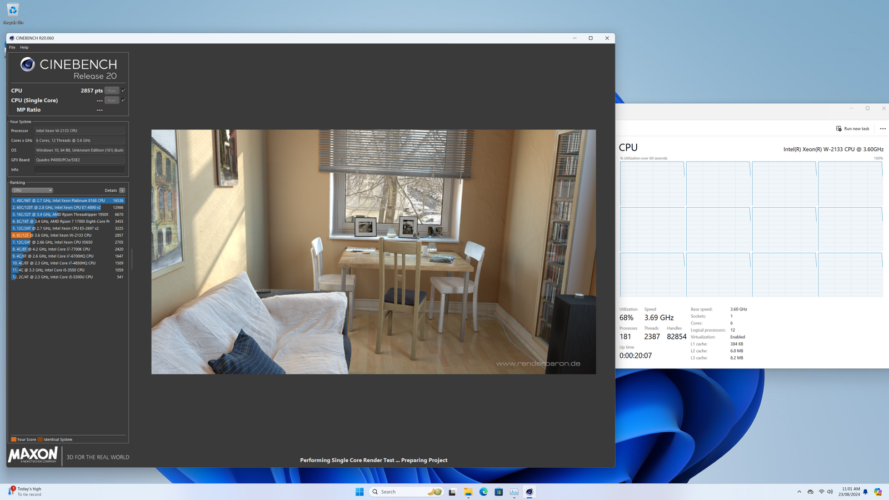Screen dimensions: 889x500
Task: Select ranking row AMD Ryzen 7 1700X
Action: coord(68,221)
